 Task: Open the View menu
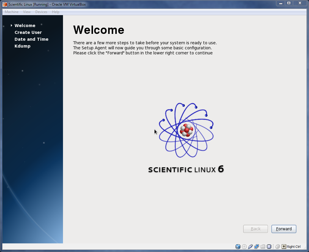[x=27, y=12]
